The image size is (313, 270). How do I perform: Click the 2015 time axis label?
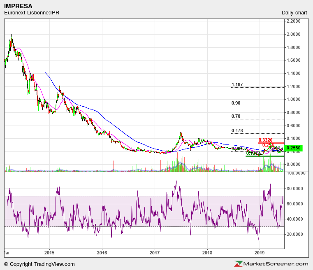pyautogui.click(x=49, y=253)
